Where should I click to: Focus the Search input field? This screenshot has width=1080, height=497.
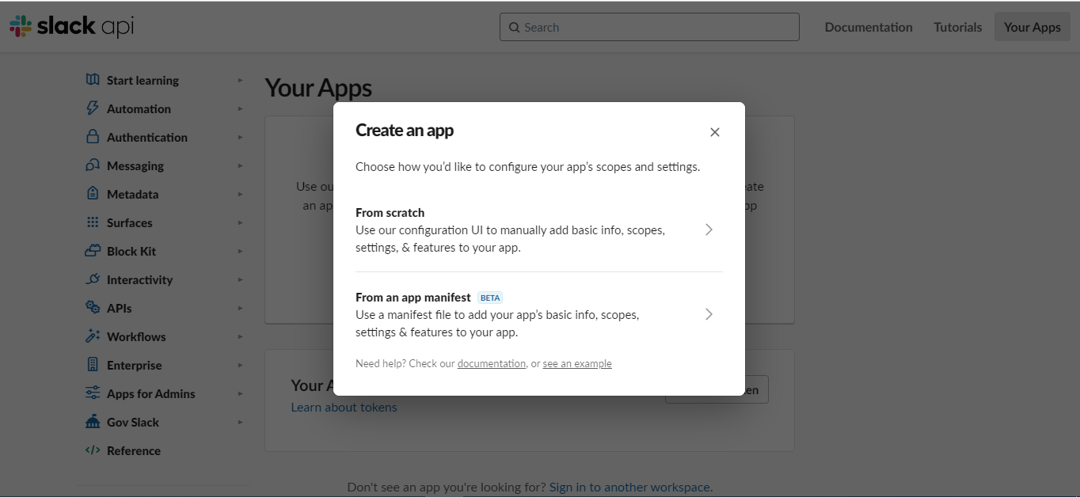coord(649,27)
